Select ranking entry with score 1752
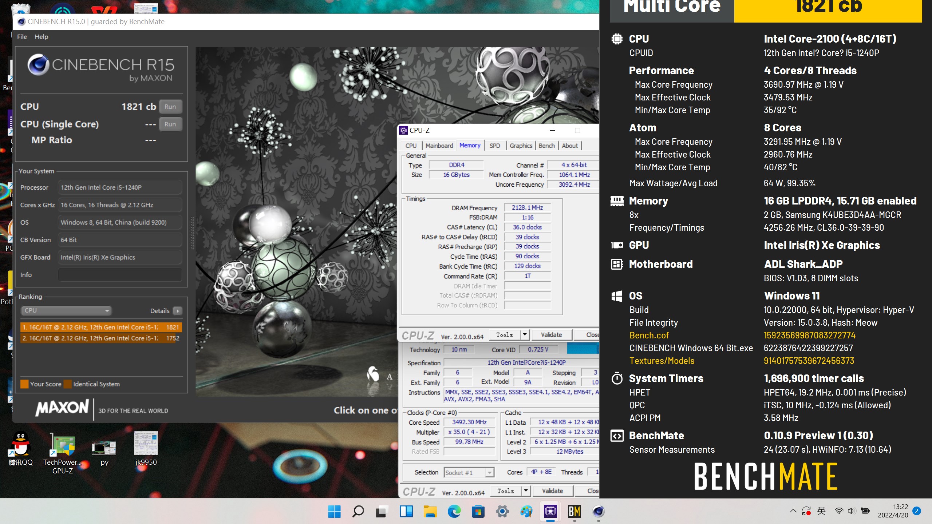 point(101,338)
